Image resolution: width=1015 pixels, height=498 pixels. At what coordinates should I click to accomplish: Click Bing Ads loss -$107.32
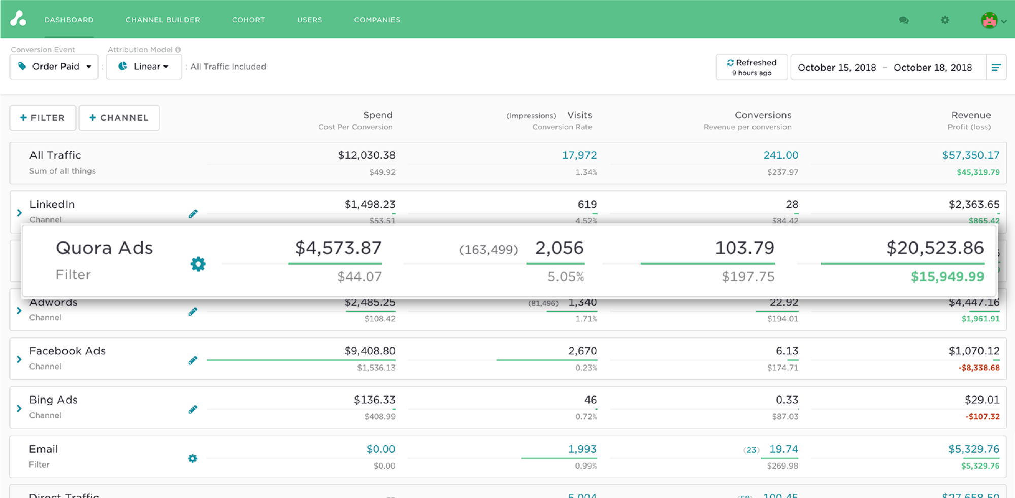click(x=983, y=417)
